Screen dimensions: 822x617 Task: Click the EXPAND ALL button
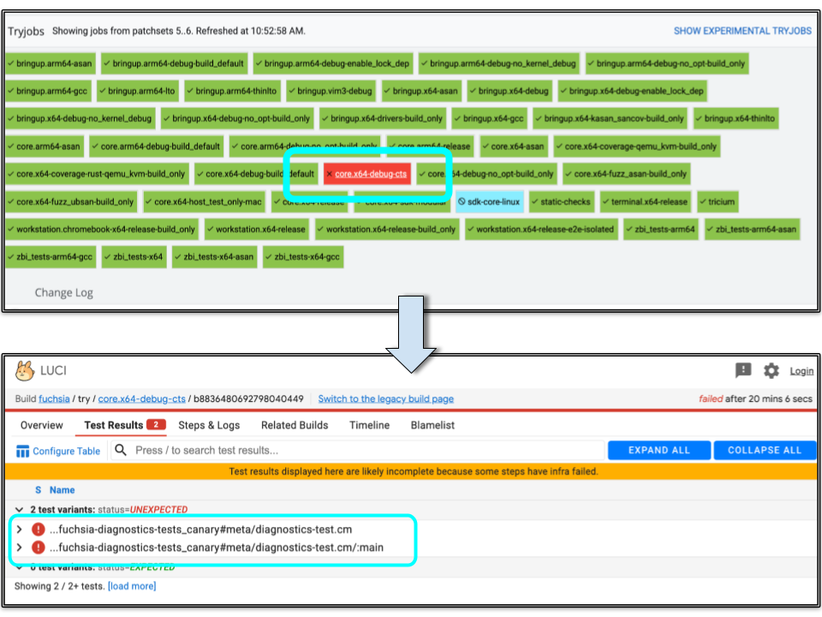click(x=658, y=449)
